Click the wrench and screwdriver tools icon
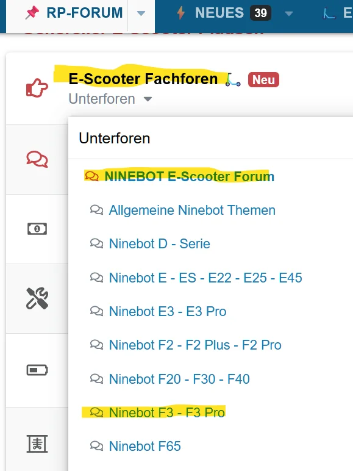This screenshot has height=471, width=353. coord(37,298)
